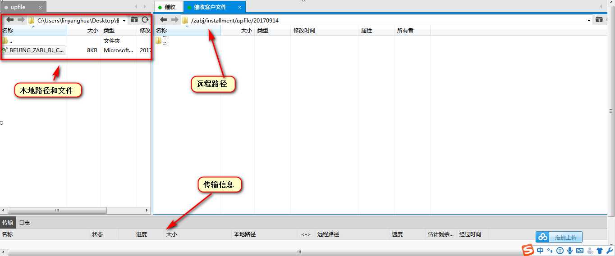615x256 pixels.
Task: Sort remote files by 大小 column
Action: click(238, 31)
